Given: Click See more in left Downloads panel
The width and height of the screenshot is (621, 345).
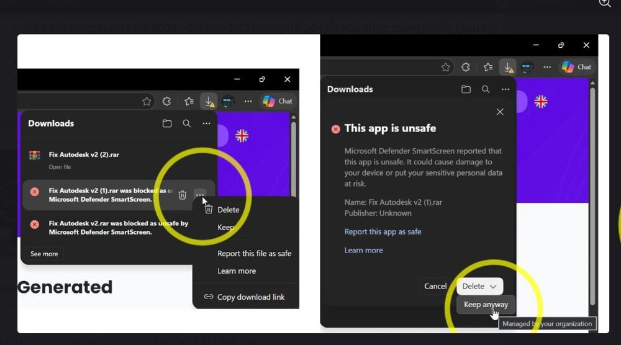Looking at the screenshot, I should click(44, 254).
